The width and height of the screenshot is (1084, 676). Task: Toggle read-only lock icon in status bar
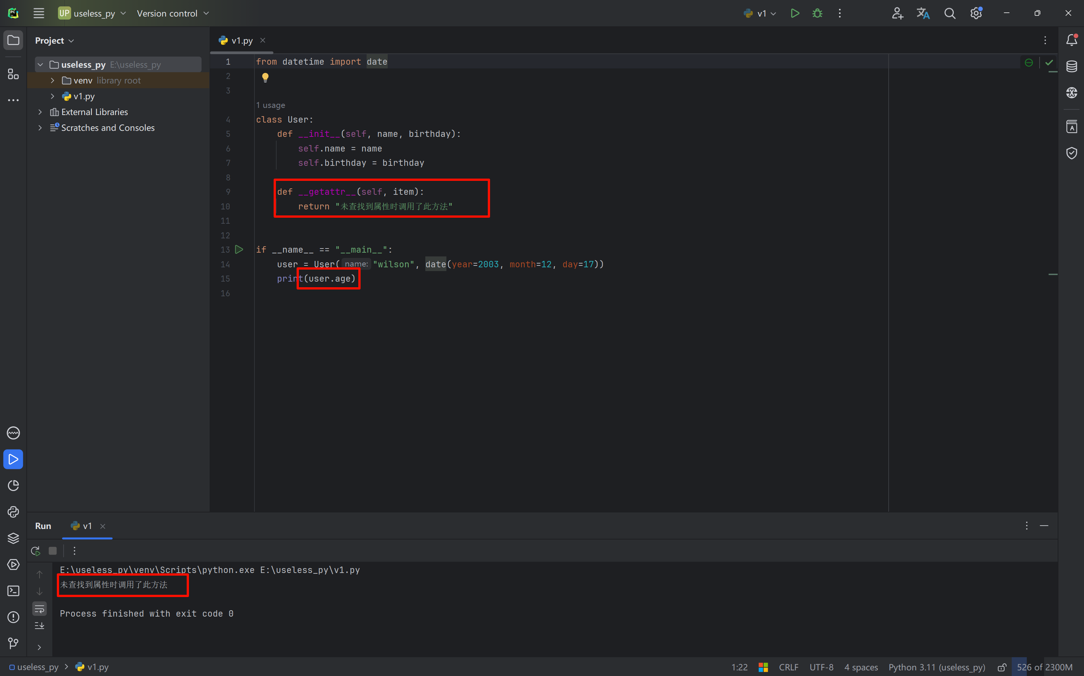tap(1002, 667)
